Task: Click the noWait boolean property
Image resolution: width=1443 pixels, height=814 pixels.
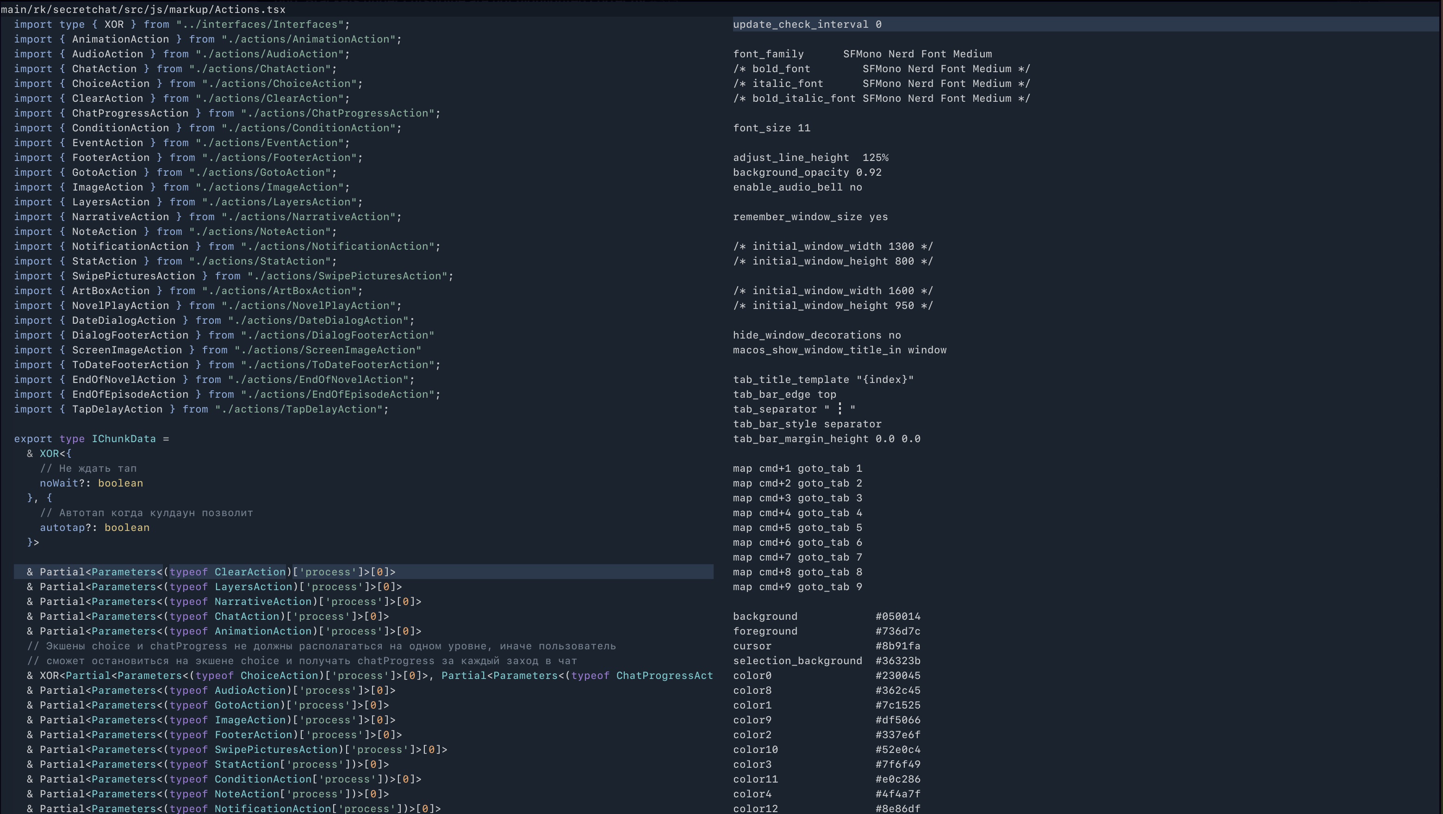Action: 91,482
